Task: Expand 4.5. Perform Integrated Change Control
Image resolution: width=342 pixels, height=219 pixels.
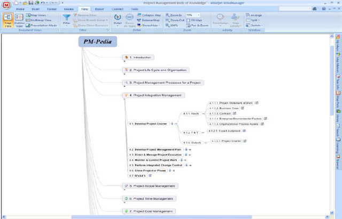Action: 190,165
